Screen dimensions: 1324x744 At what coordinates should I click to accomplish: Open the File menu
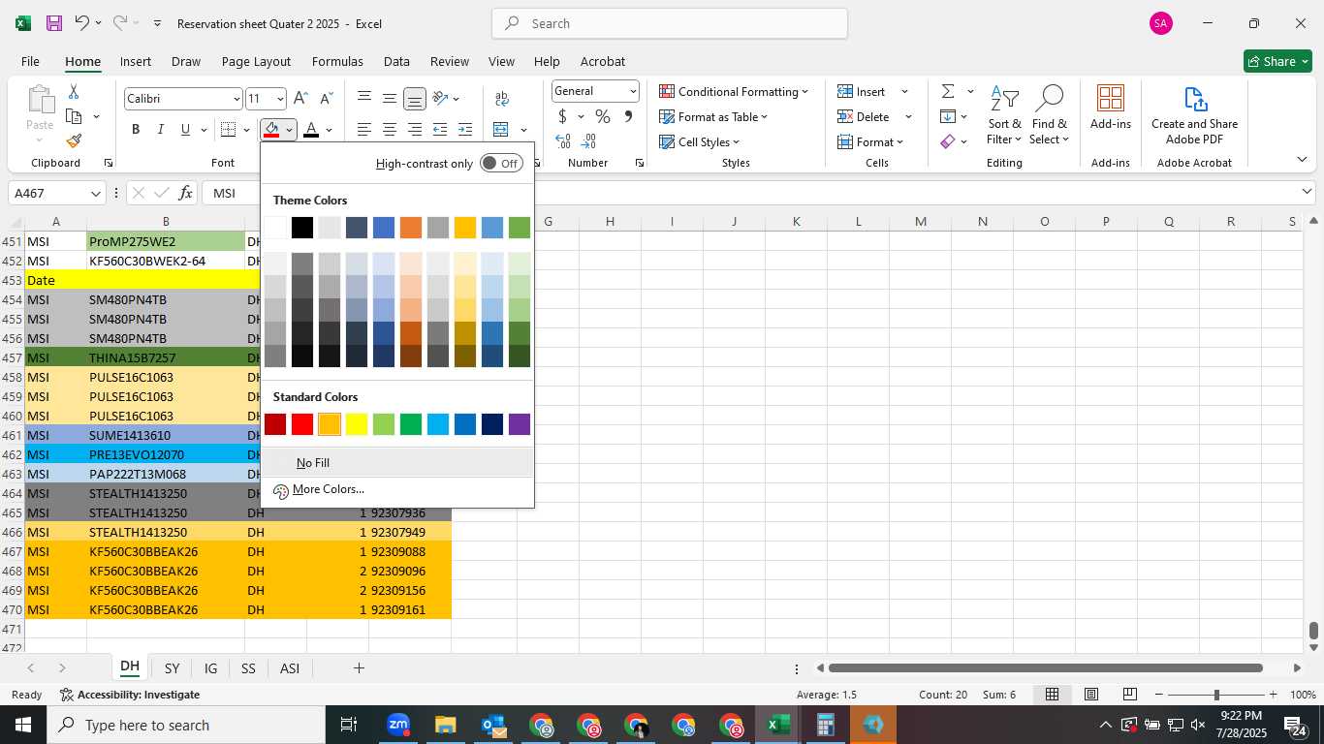coord(30,61)
